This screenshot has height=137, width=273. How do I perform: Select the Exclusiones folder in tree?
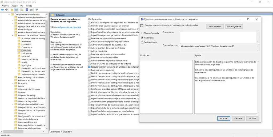27,53
